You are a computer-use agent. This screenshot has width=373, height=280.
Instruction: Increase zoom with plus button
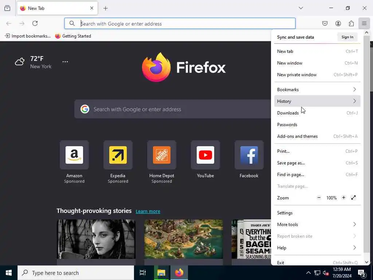[x=343, y=198]
